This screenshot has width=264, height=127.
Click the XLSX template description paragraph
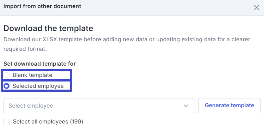click(x=127, y=44)
